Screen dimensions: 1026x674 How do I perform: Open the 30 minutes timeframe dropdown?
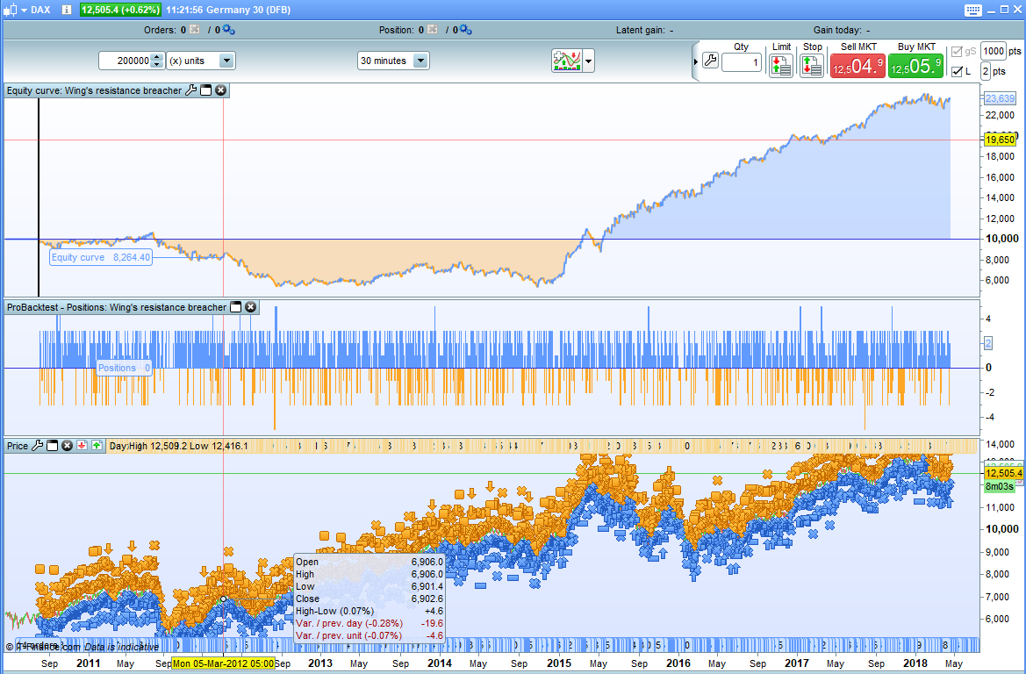420,61
